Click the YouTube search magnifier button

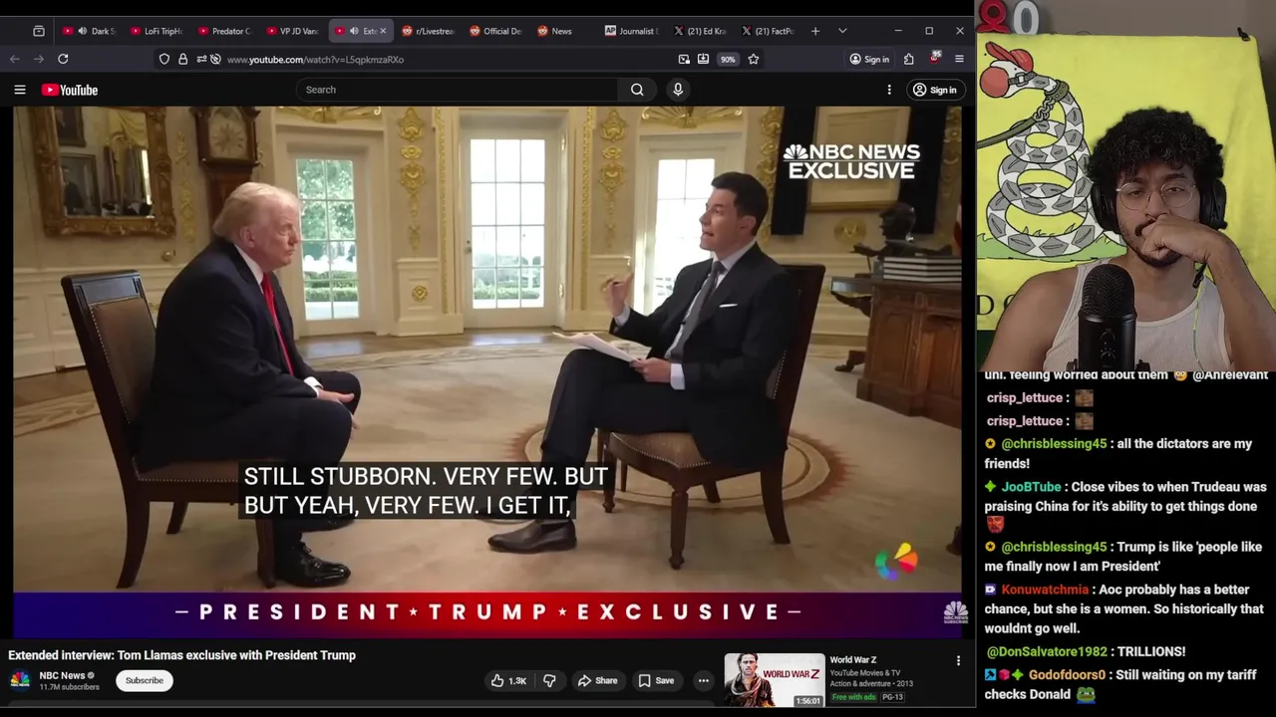pos(637,90)
